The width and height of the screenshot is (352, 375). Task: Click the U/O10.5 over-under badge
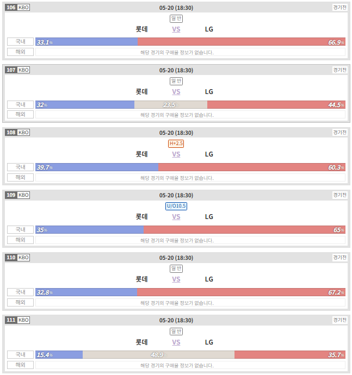pos(176,206)
